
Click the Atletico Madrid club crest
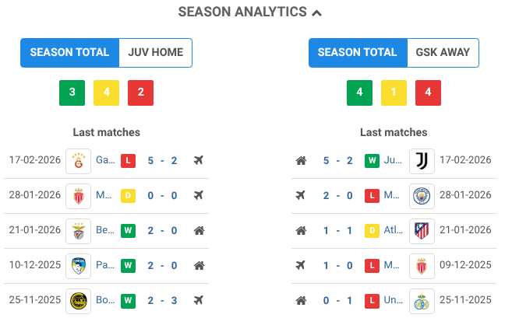[x=422, y=230]
